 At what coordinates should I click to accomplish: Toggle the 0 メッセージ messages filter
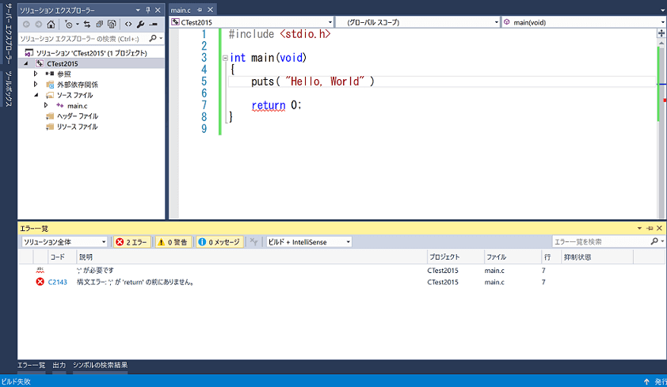220,241
